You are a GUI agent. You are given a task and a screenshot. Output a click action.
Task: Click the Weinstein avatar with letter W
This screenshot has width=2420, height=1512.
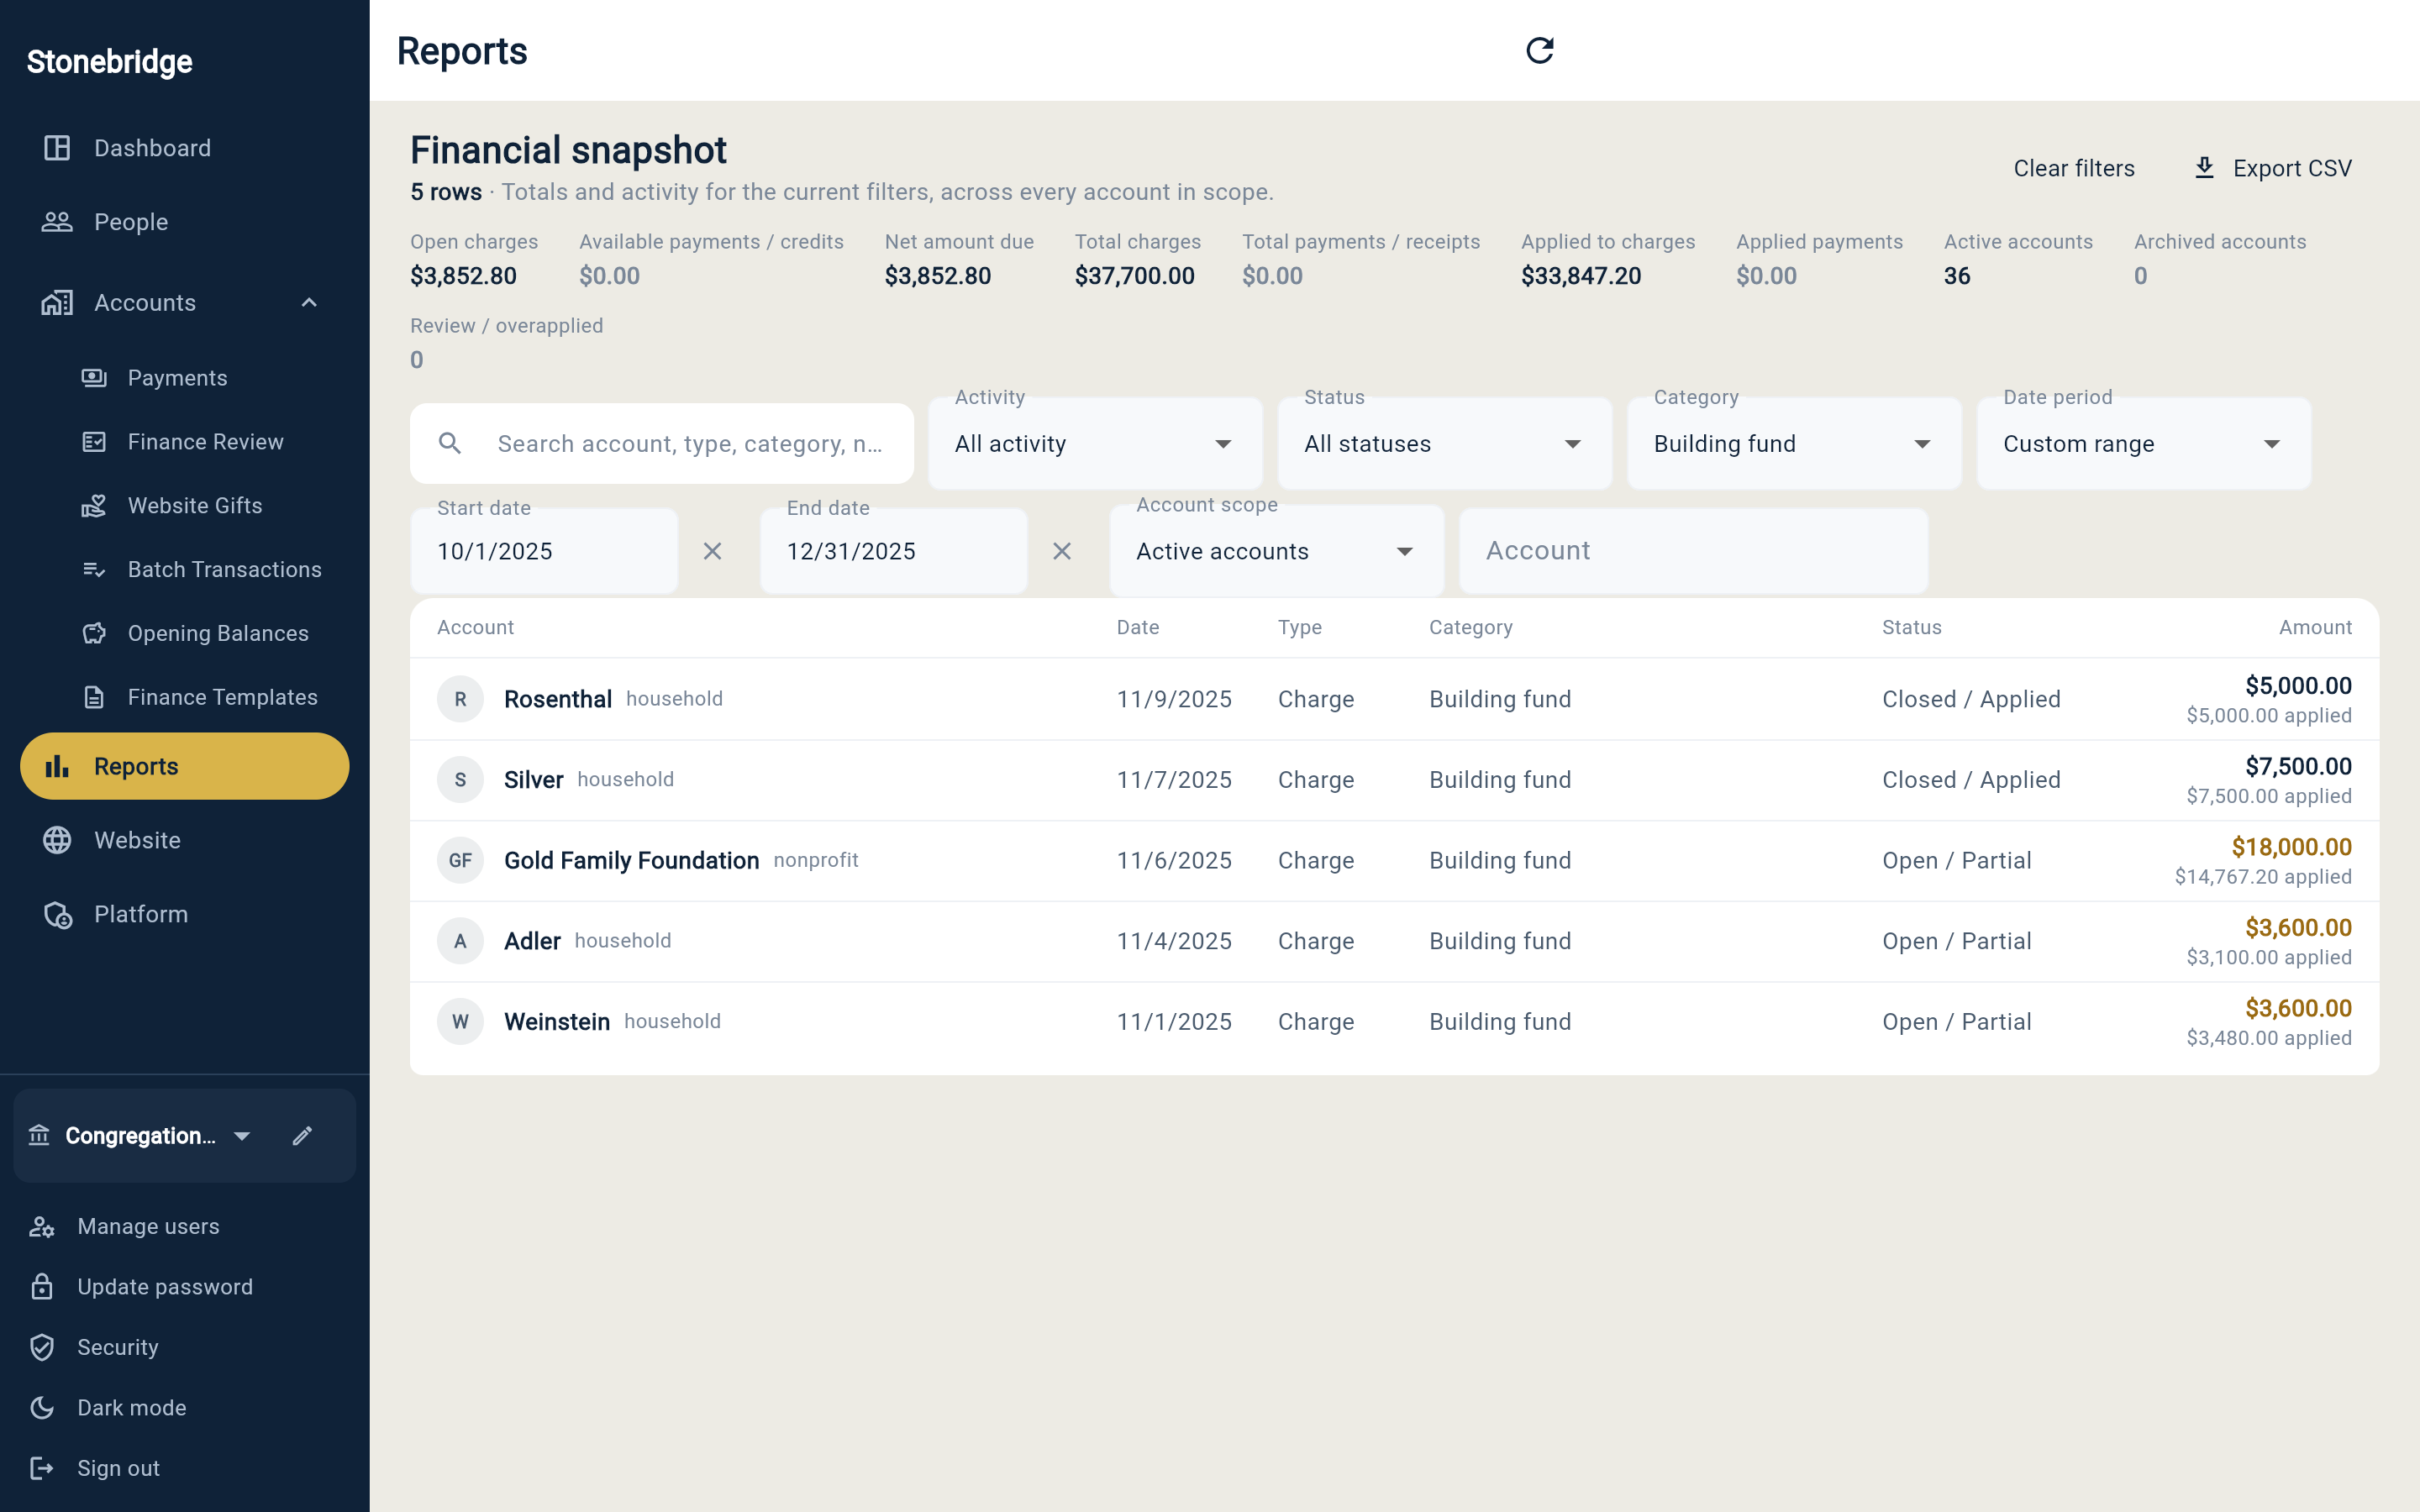460,1021
